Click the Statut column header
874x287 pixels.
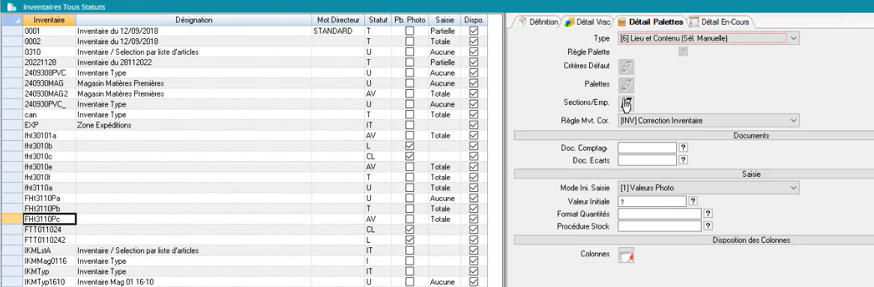(x=378, y=20)
